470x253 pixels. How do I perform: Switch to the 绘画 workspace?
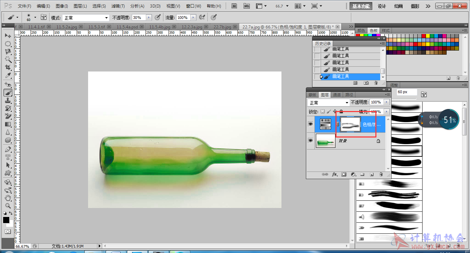398,6
